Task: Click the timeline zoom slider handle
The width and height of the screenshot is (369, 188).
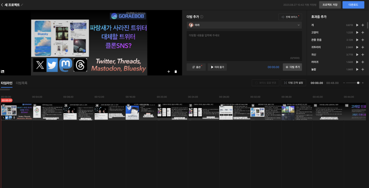Action: point(358,83)
